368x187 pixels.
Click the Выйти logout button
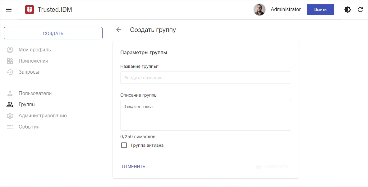click(x=320, y=10)
